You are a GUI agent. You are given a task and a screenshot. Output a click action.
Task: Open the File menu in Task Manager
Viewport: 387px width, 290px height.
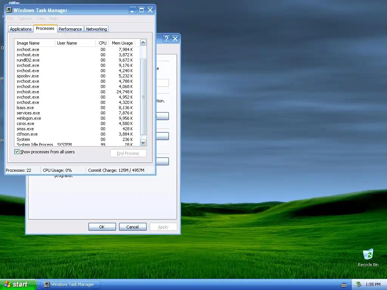[10, 19]
